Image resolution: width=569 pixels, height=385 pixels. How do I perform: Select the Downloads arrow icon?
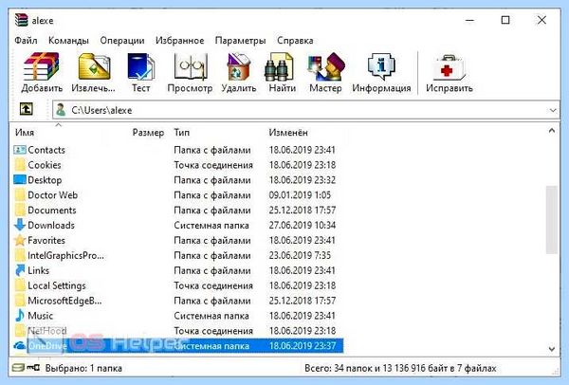pyautogui.click(x=20, y=225)
